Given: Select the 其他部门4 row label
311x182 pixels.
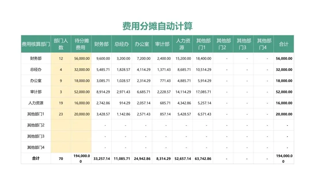Looking at the screenshot, I should 36,147.
